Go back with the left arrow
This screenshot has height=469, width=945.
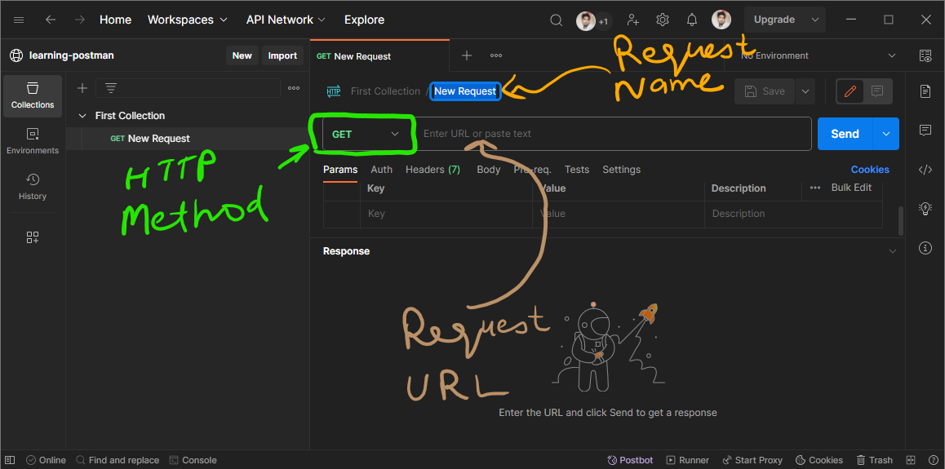51,20
